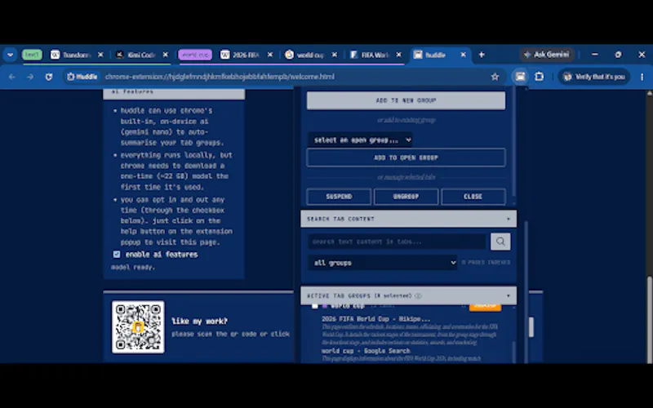Toggle the 'enable ai features' checkbox
The width and height of the screenshot is (653, 408).
tap(117, 254)
